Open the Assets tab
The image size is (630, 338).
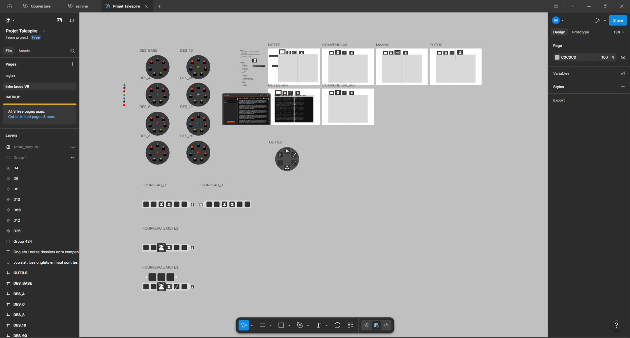point(24,51)
